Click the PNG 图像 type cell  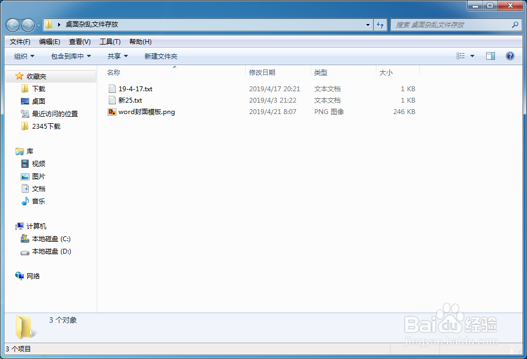[328, 112]
